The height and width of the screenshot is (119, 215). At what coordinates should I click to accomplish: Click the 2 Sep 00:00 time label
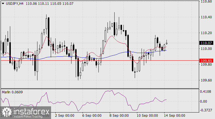(x=65, y=116)
